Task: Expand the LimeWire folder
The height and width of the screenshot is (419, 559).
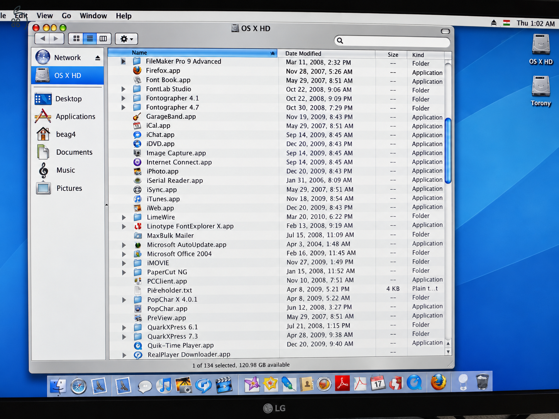Action: [124, 217]
